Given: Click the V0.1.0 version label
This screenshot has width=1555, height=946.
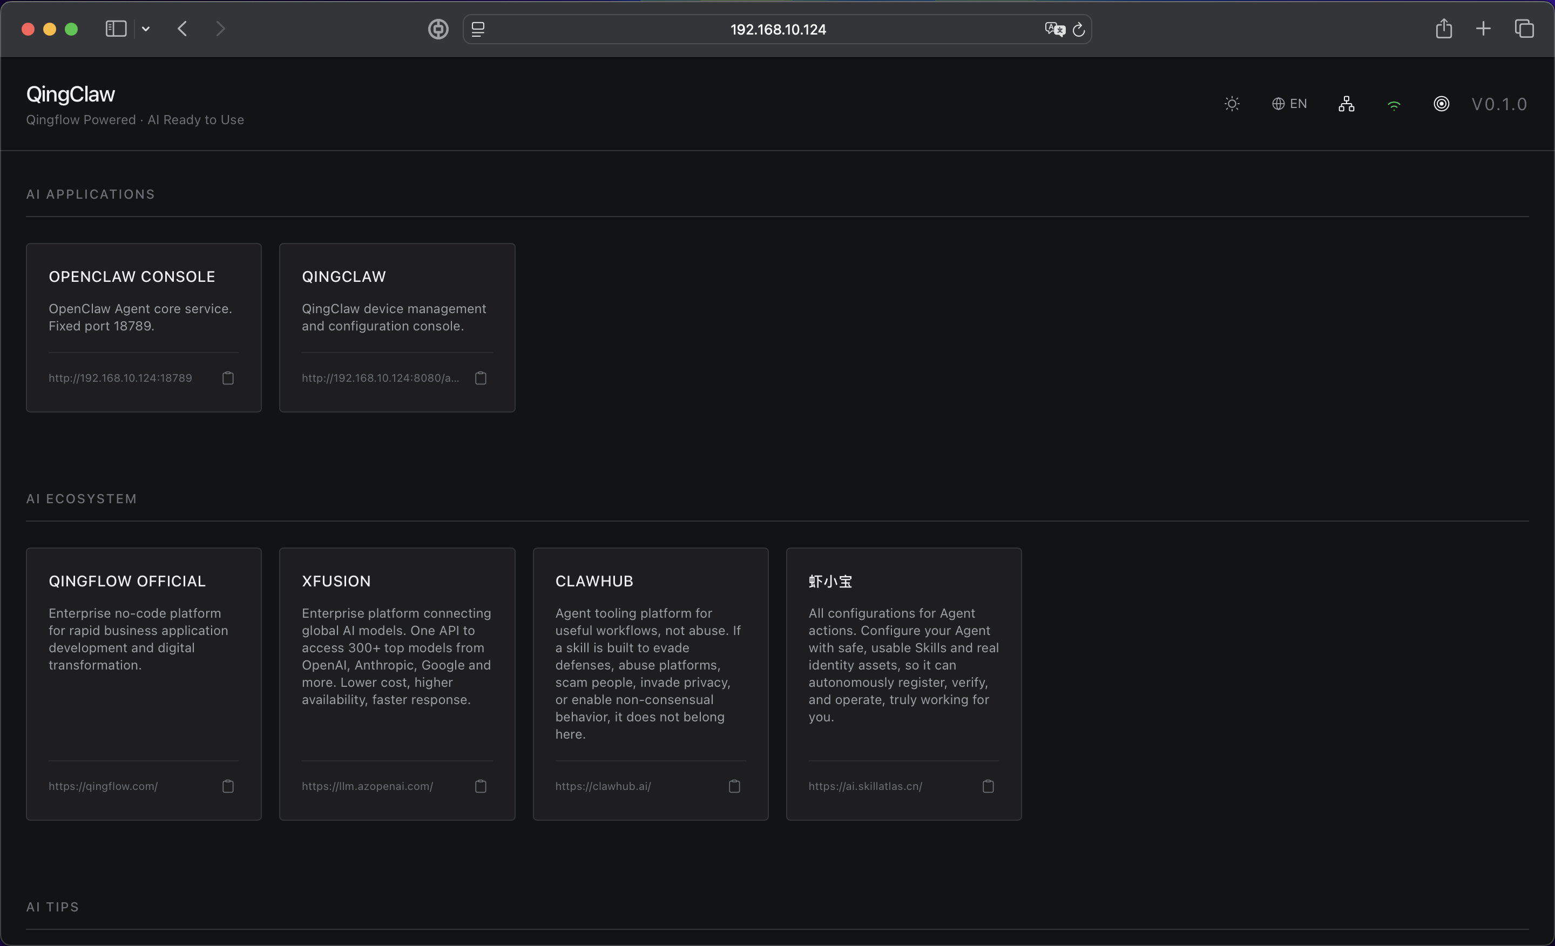Looking at the screenshot, I should click(1499, 104).
